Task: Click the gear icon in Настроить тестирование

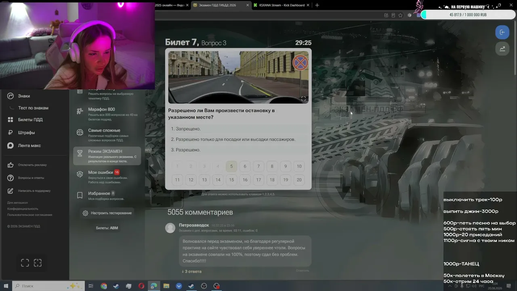Action: (x=85, y=213)
